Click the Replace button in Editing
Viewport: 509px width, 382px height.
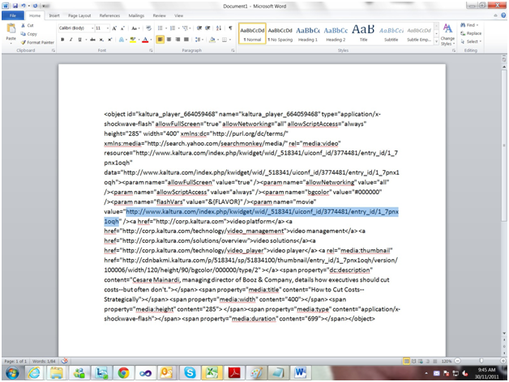472,33
